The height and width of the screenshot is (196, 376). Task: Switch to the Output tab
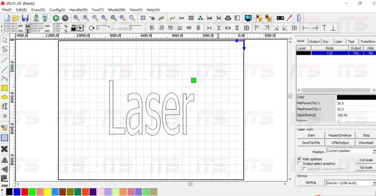(x=314, y=41)
